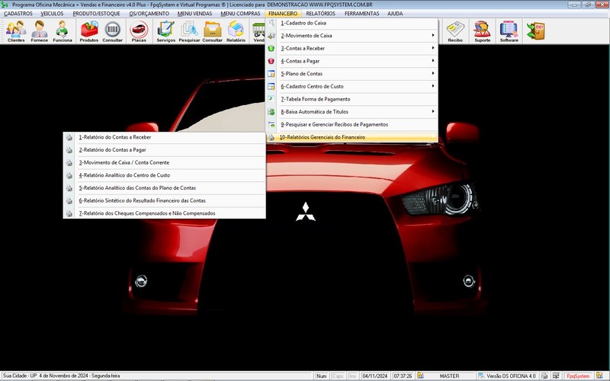Click the Suporte support icon
Screen dimensions: 610x381
pyautogui.click(x=482, y=31)
